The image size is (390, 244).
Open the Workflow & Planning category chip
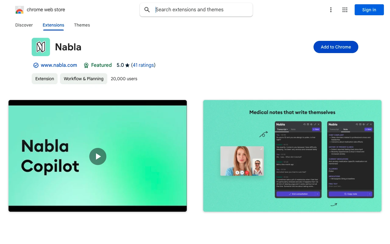point(83,79)
